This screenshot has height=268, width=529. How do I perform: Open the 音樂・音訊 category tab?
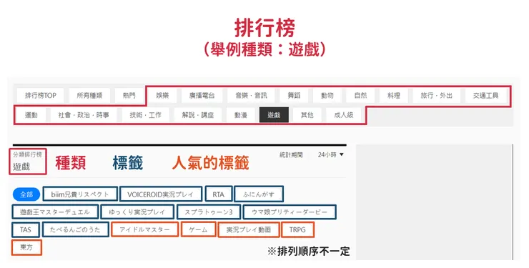click(251, 96)
